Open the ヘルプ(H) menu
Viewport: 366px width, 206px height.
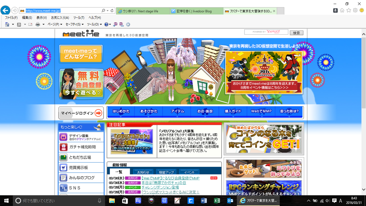point(95,18)
